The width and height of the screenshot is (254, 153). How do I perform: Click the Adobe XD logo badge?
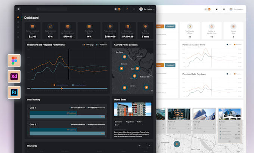pos(14,76)
